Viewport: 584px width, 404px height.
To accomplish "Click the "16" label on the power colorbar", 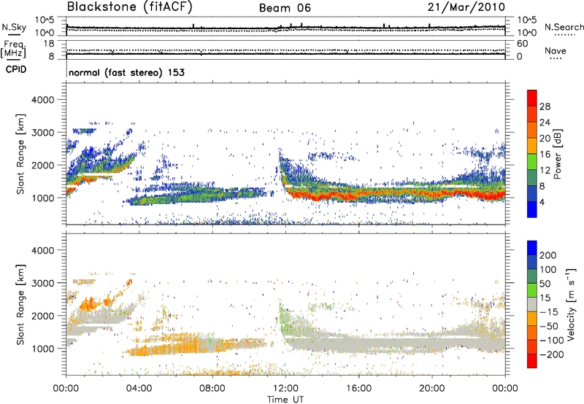I will [545, 155].
